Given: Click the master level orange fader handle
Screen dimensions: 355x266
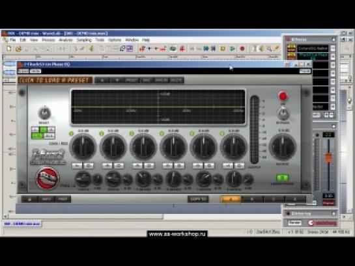Looking at the screenshot, I should pyautogui.click(x=329, y=158).
